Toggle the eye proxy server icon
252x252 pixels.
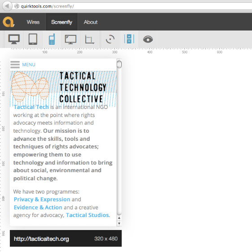148,39
